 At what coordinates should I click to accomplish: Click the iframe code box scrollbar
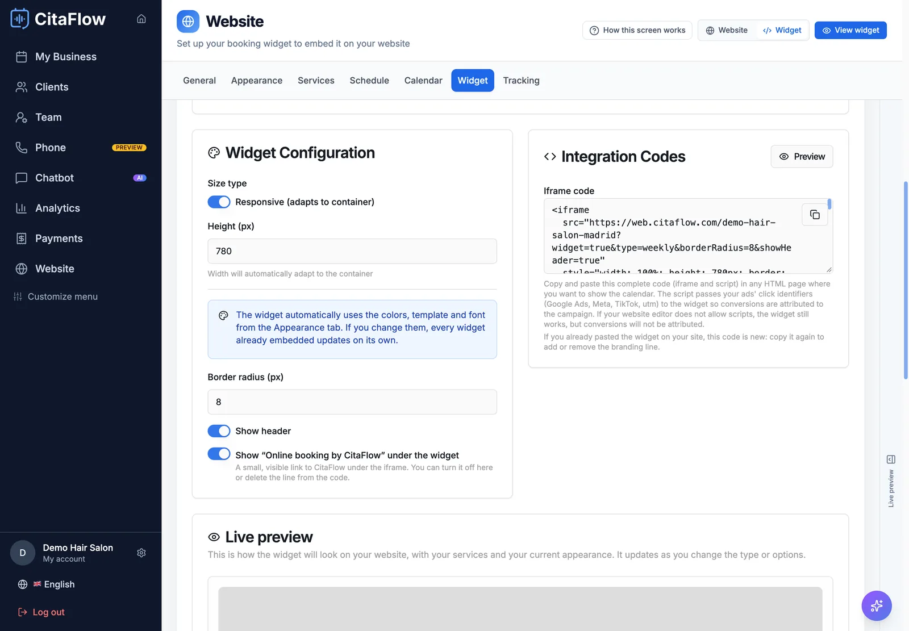tap(829, 204)
